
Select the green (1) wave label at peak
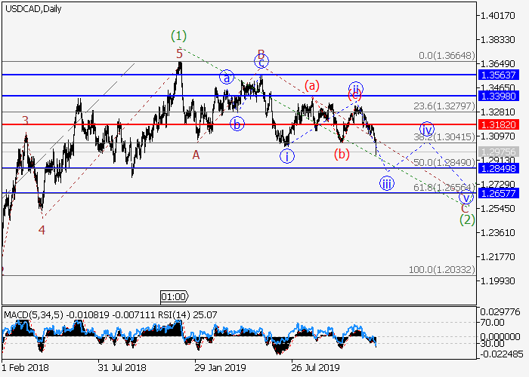178,35
